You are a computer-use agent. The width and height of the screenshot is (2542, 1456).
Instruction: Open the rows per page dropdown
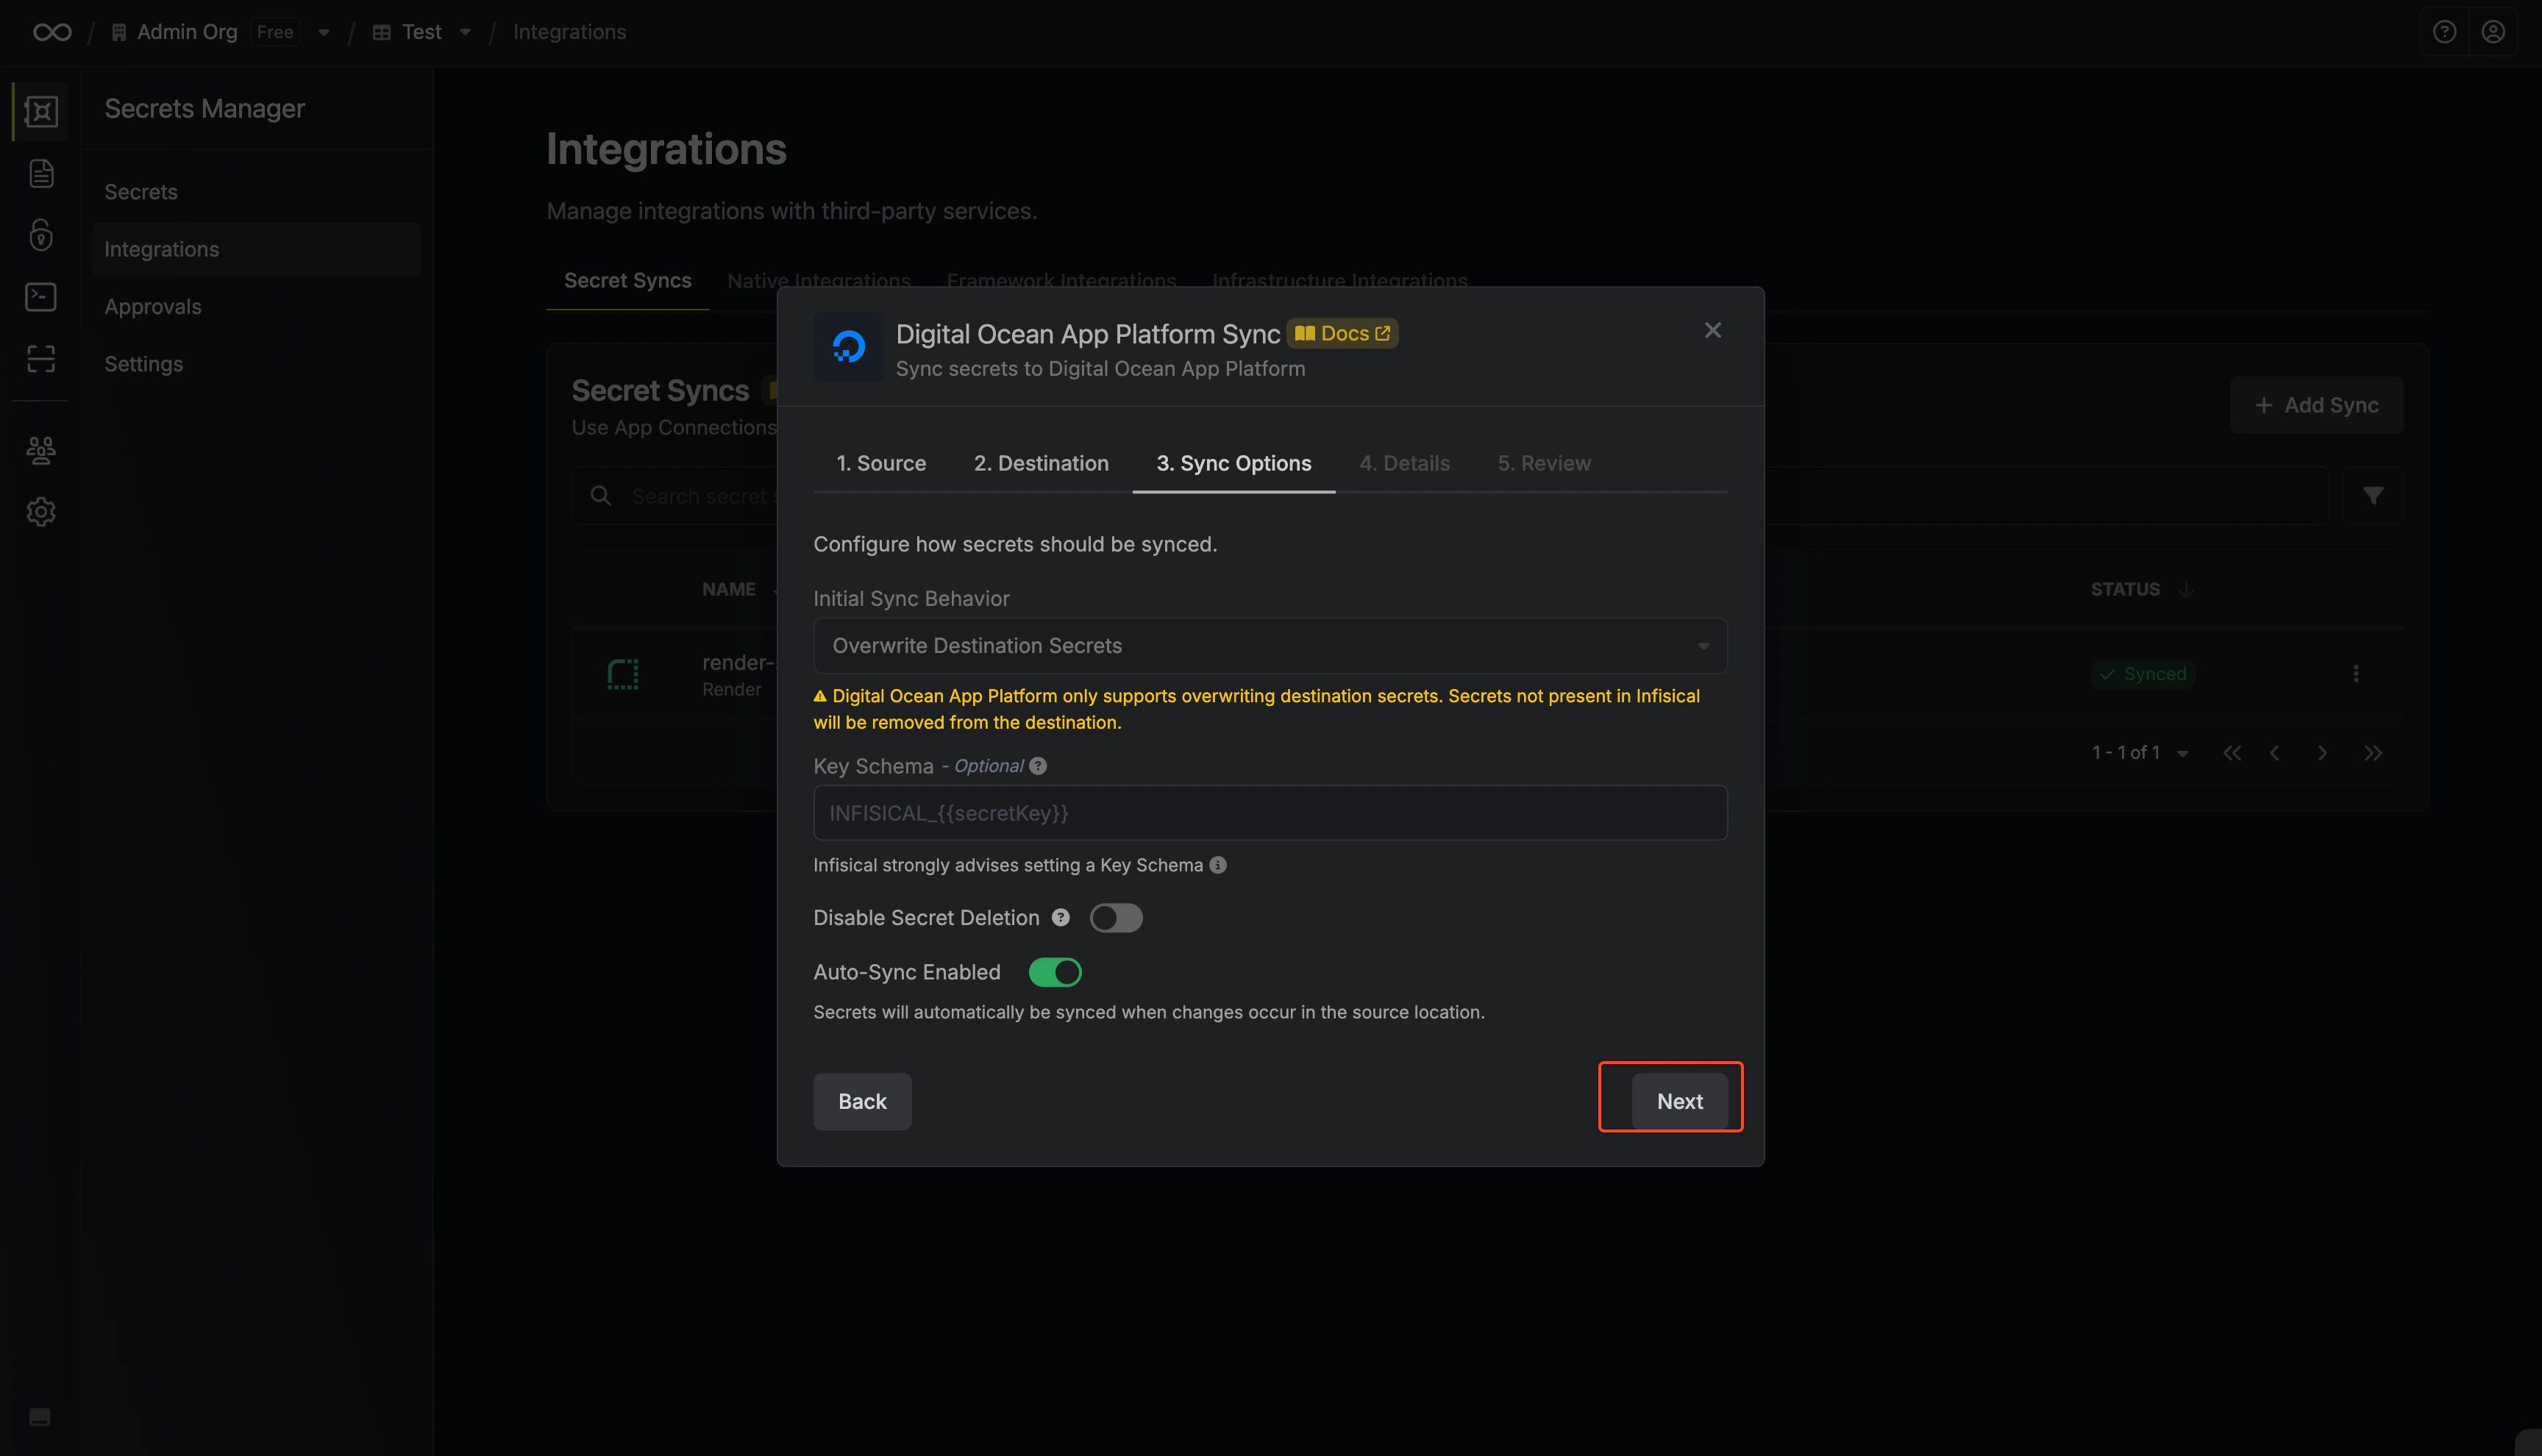(x=2182, y=754)
